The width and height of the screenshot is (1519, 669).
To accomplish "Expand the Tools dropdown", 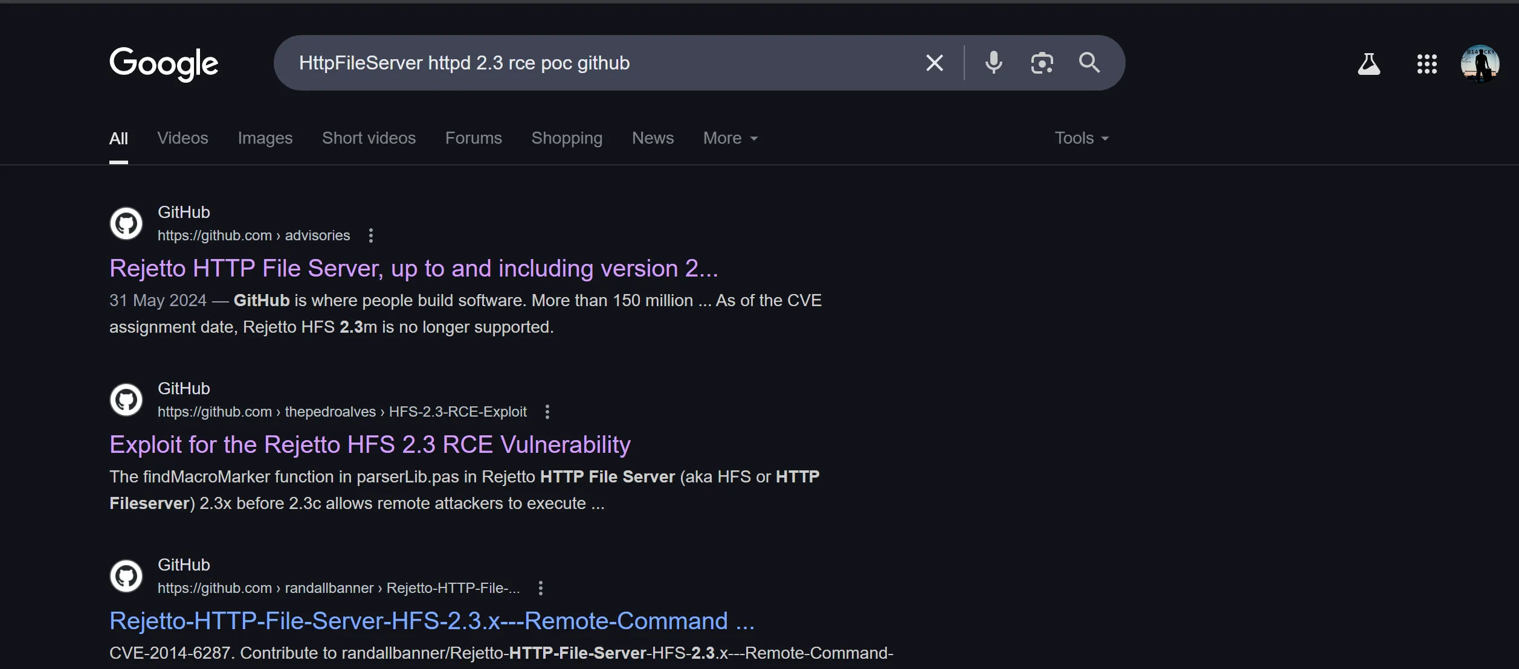I will [1081, 138].
